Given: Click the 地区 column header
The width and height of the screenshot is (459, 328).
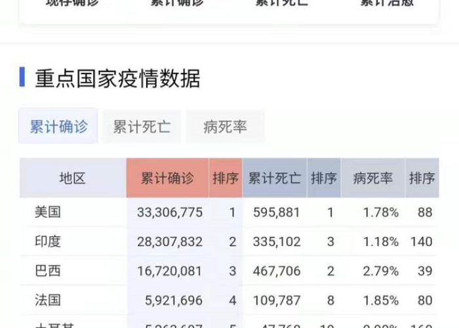Looking at the screenshot, I should 73,178.
